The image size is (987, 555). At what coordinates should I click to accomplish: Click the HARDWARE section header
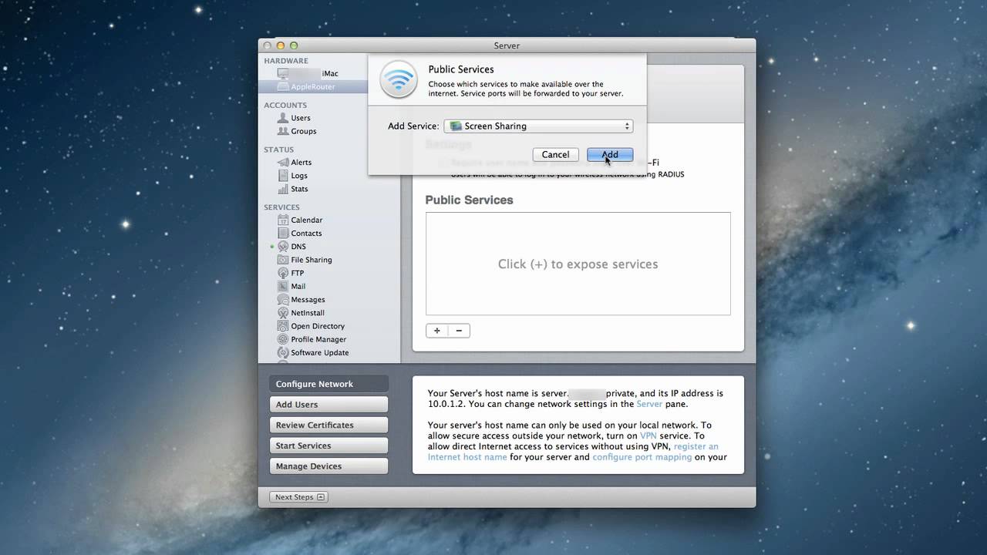coord(286,61)
